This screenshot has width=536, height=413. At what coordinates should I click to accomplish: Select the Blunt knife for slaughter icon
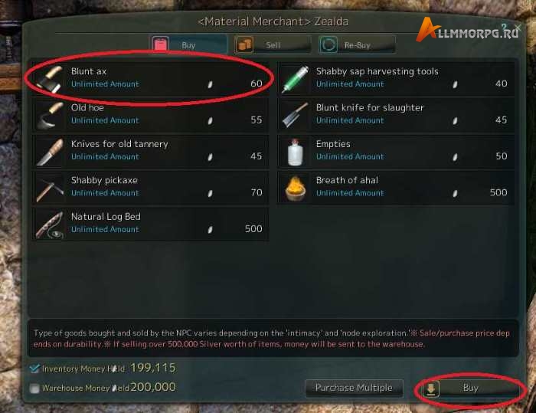[295, 115]
